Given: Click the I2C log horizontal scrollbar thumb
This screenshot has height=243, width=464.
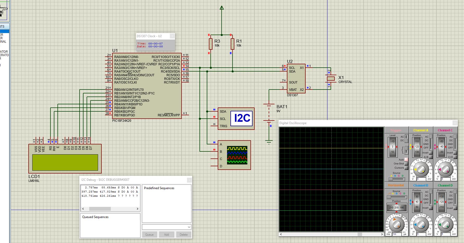Looking at the screenshot, I should (x=100, y=209).
